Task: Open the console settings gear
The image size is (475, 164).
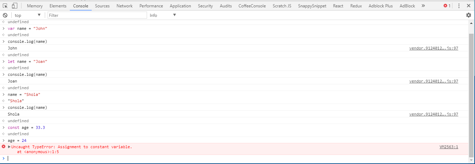Action: point(468,15)
